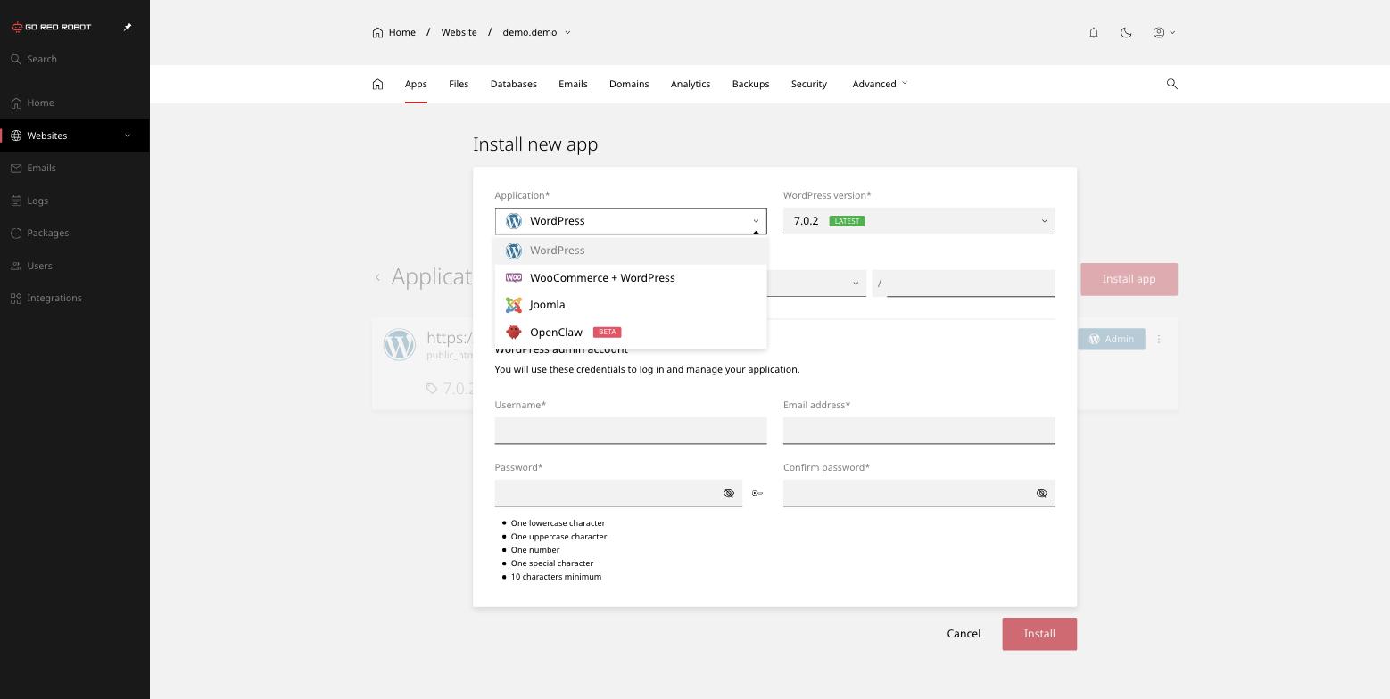Image resolution: width=1390 pixels, height=699 pixels.
Task: Switch to the Analytics tab
Action: click(x=691, y=84)
